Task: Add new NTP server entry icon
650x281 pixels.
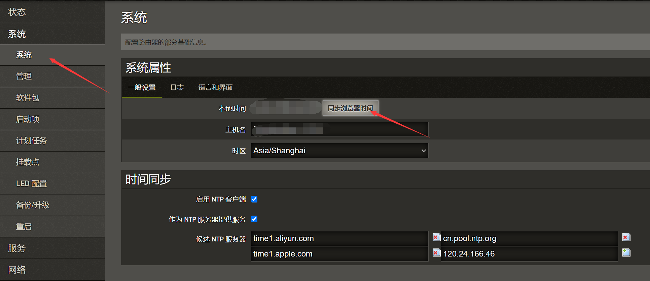Action: pyautogui.click(x=626, y=252)
